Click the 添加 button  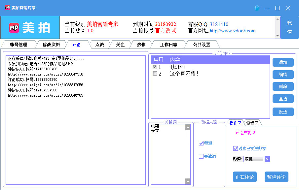283,62
